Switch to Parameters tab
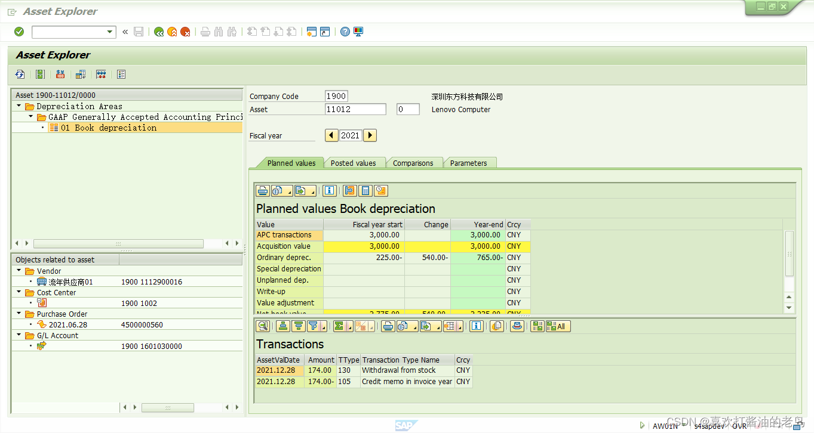The image size is (814, 433). 469,163
